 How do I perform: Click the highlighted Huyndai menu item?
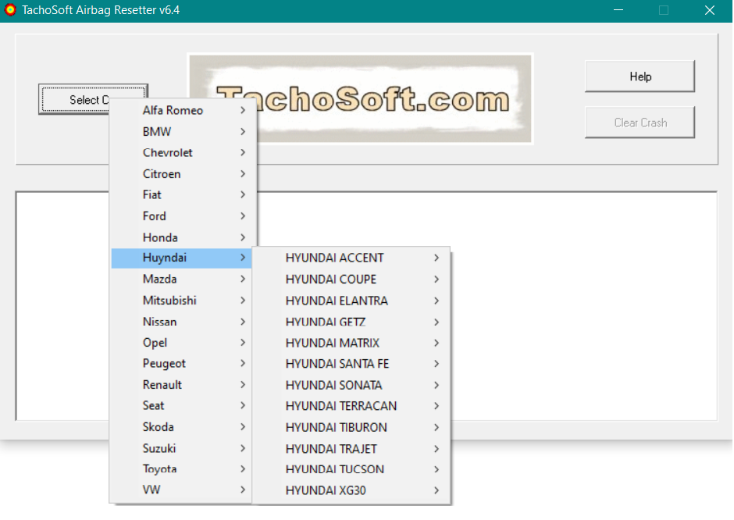[x=182, y=258]
